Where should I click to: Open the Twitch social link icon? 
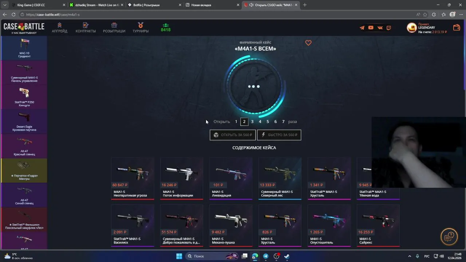click(x=389, y=28)
